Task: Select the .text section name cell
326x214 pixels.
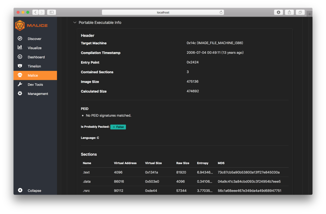Action: 86,172
